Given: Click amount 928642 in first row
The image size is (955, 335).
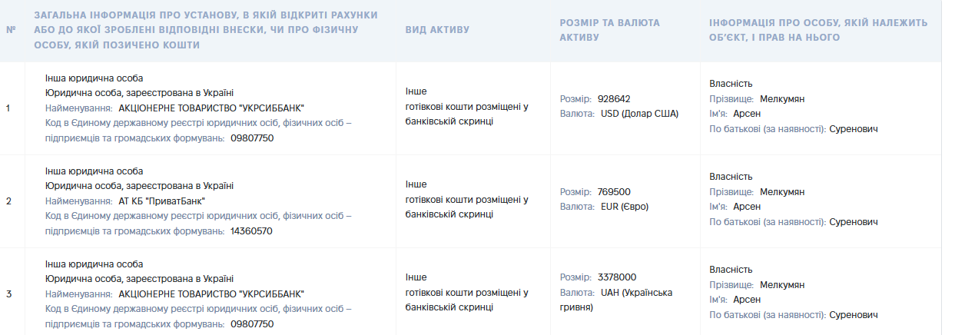Looking at the screenshot, I should 614,99.
